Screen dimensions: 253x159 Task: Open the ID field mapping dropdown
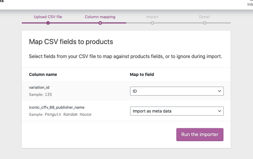click(x=177, y=91)
